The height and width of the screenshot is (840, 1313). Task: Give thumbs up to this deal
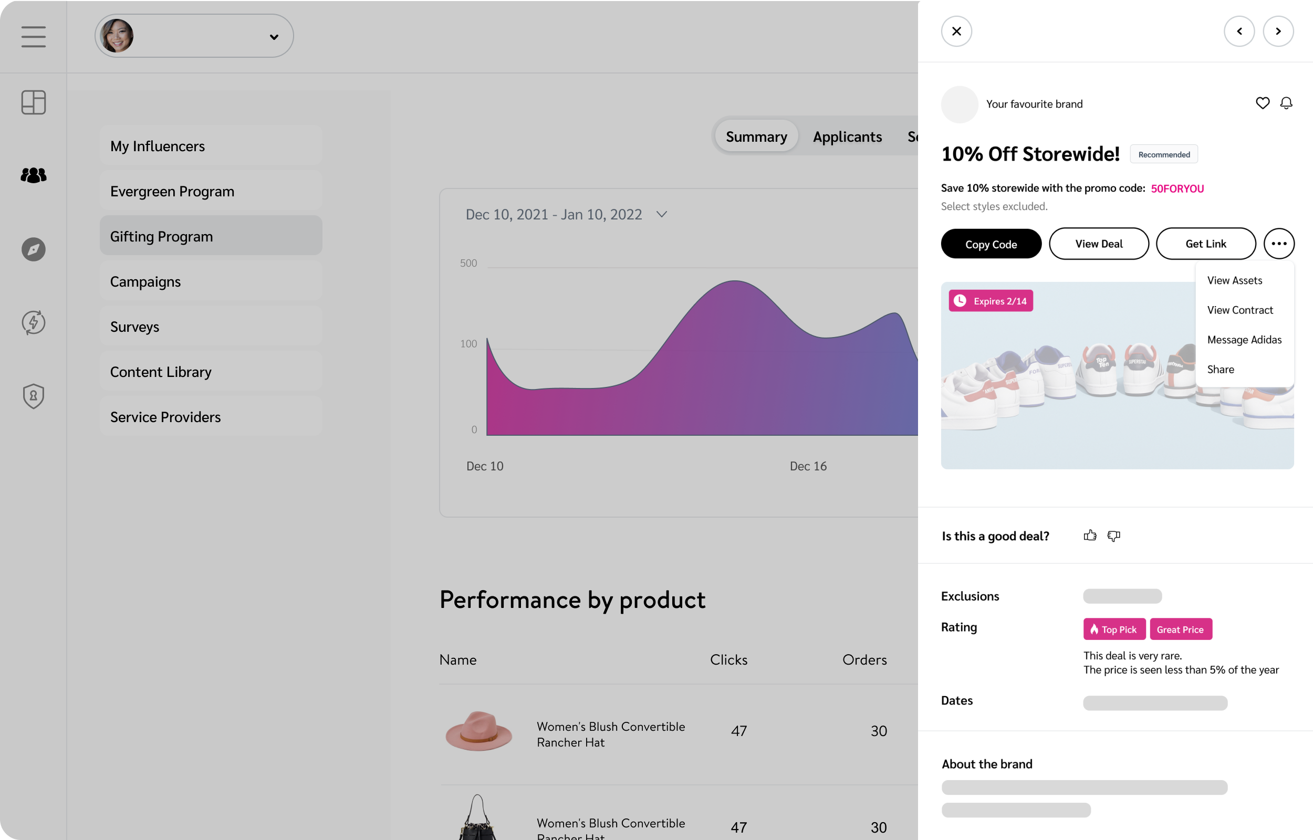pos(1089,535)
